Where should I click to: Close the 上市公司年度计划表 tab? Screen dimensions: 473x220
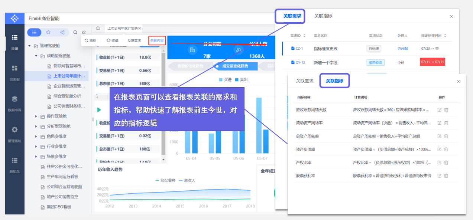[x=140, y=28]
